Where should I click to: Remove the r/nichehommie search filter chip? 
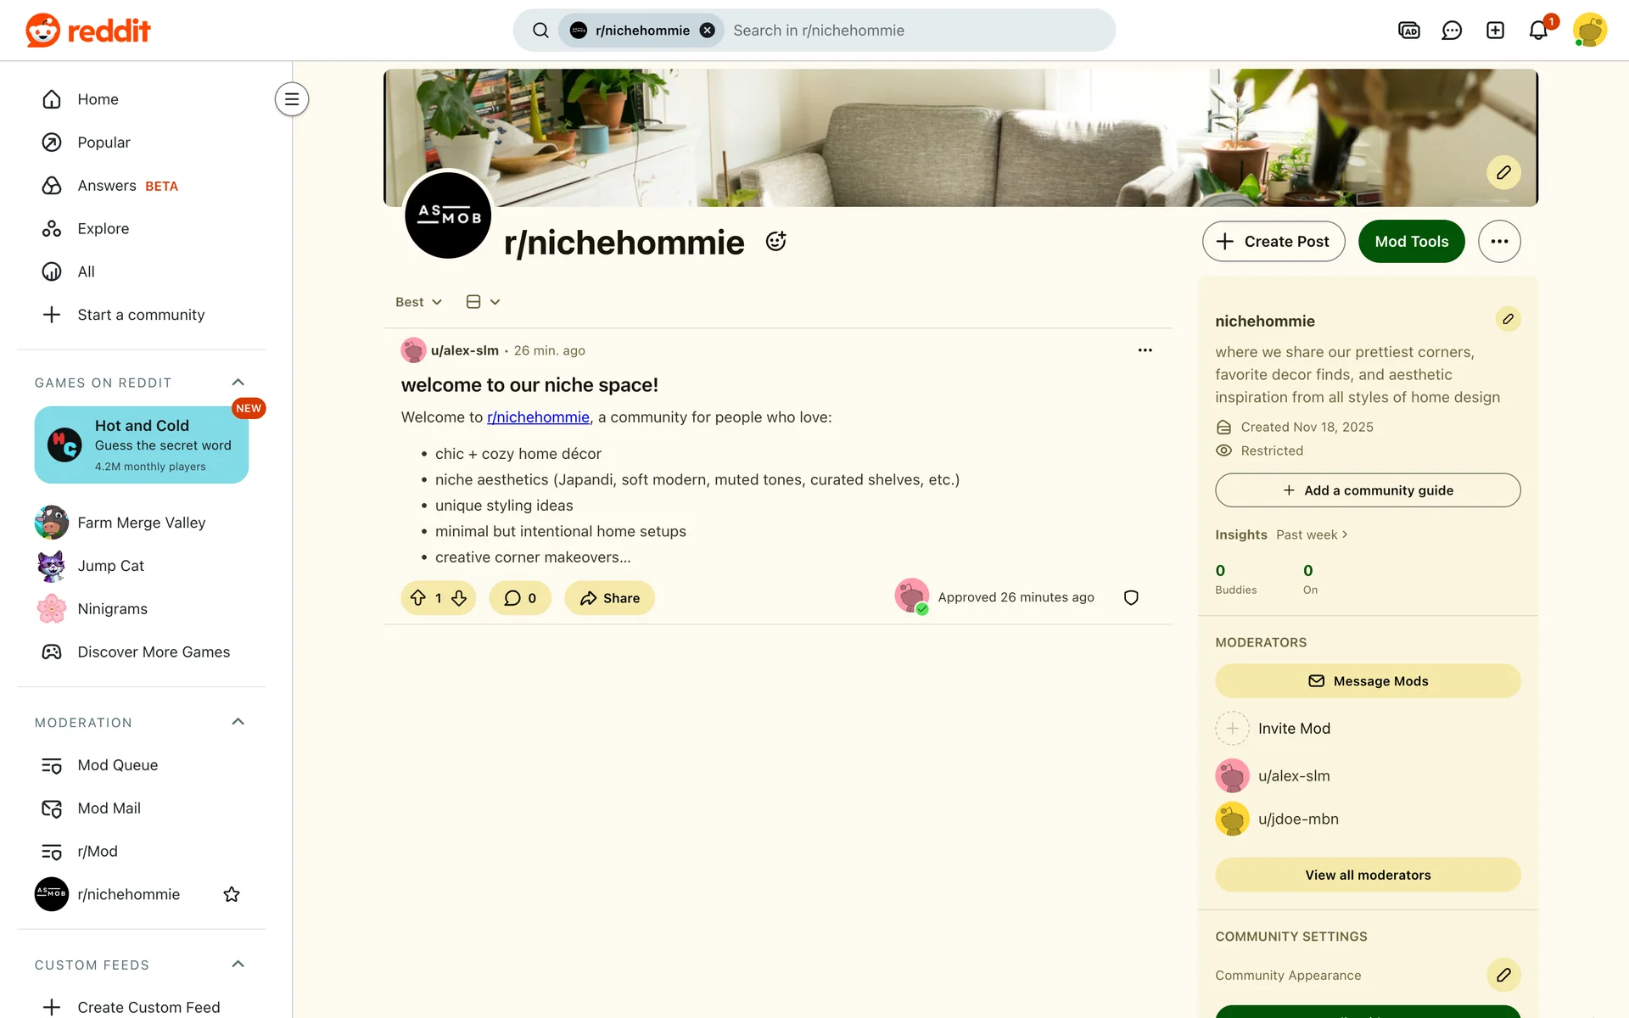pyautogui.click(x=708, y=31)
